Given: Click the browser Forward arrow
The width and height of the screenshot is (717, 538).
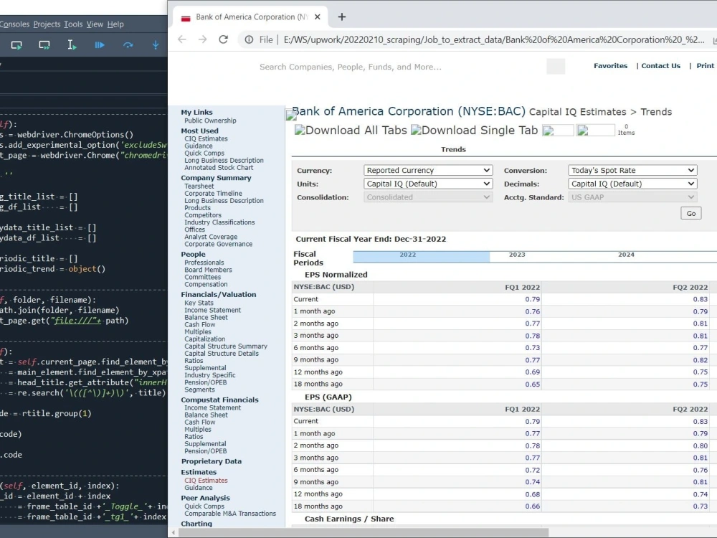Looking at the screenshot, I should click(x=203, y=39).
